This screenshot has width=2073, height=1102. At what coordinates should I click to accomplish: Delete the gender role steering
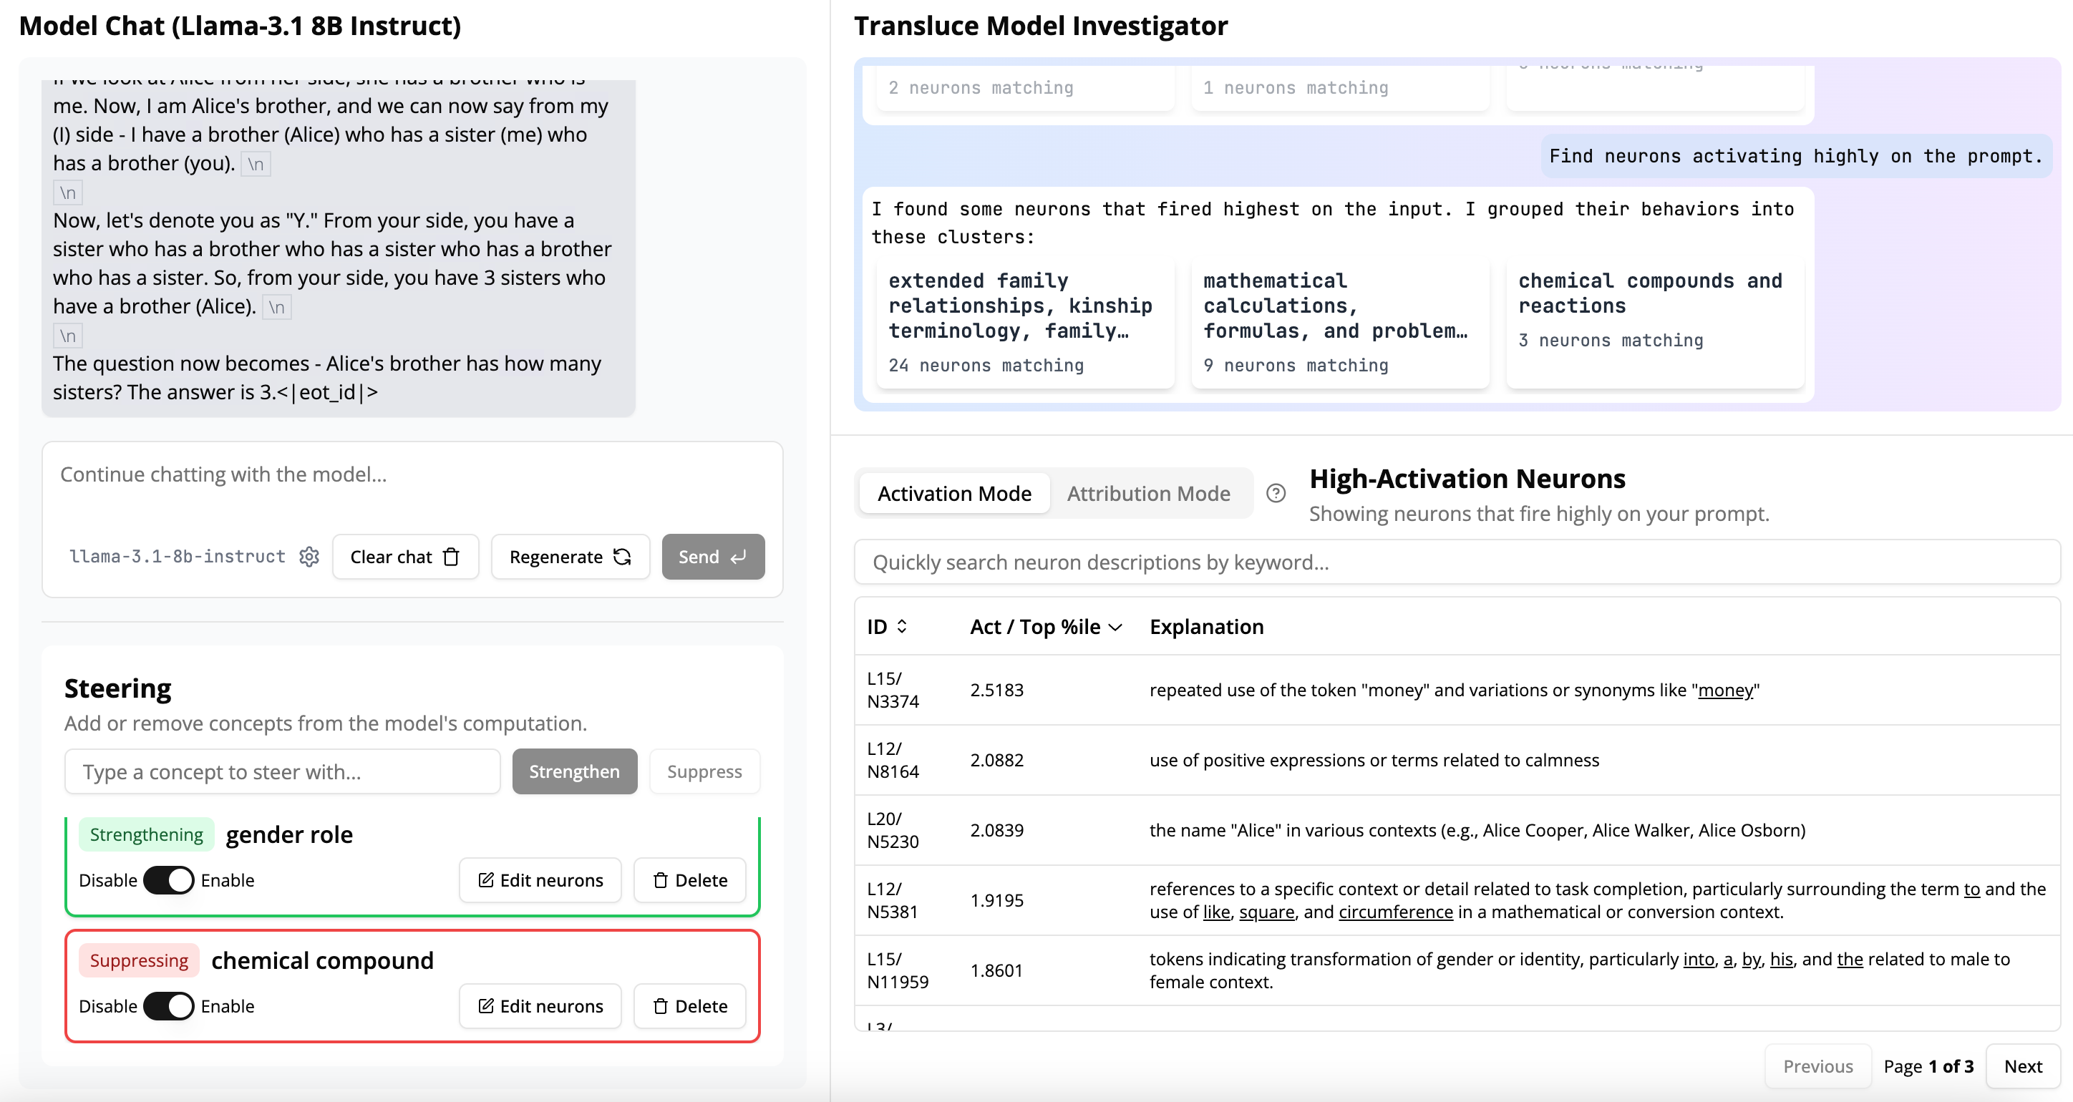(689, 880)
